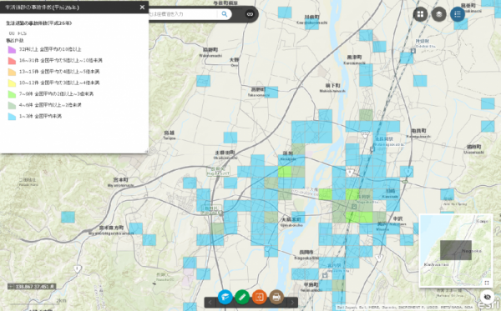Open the brown print tool
The image size is (501, 311).
coord(276,298)
